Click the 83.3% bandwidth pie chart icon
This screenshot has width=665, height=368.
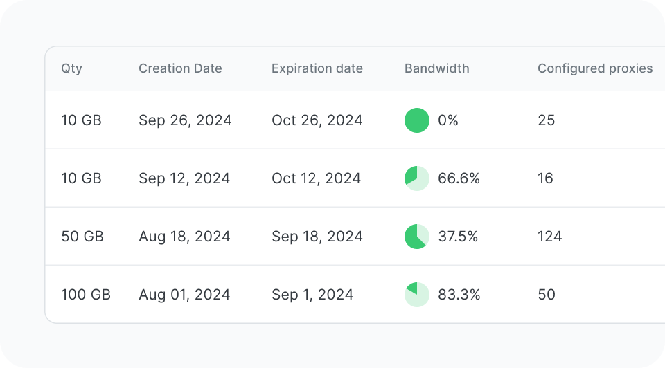(x=417, y=295)
